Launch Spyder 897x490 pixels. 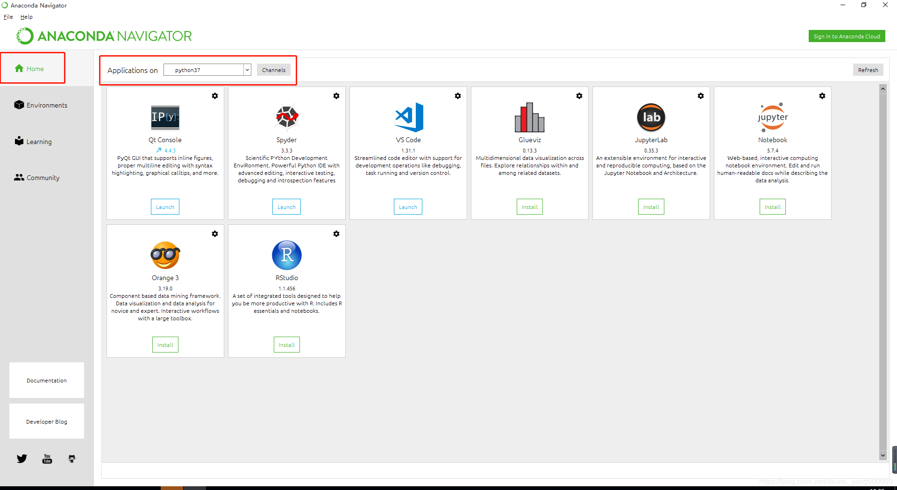click(286, 207)
